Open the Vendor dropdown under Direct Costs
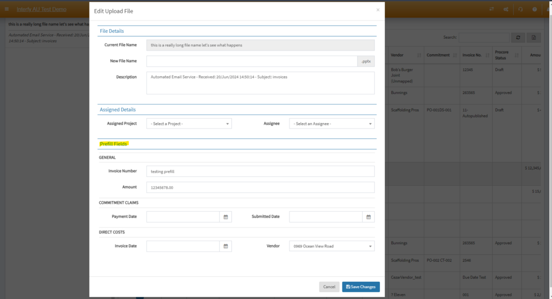552x299 pixels. coord(332,246)
